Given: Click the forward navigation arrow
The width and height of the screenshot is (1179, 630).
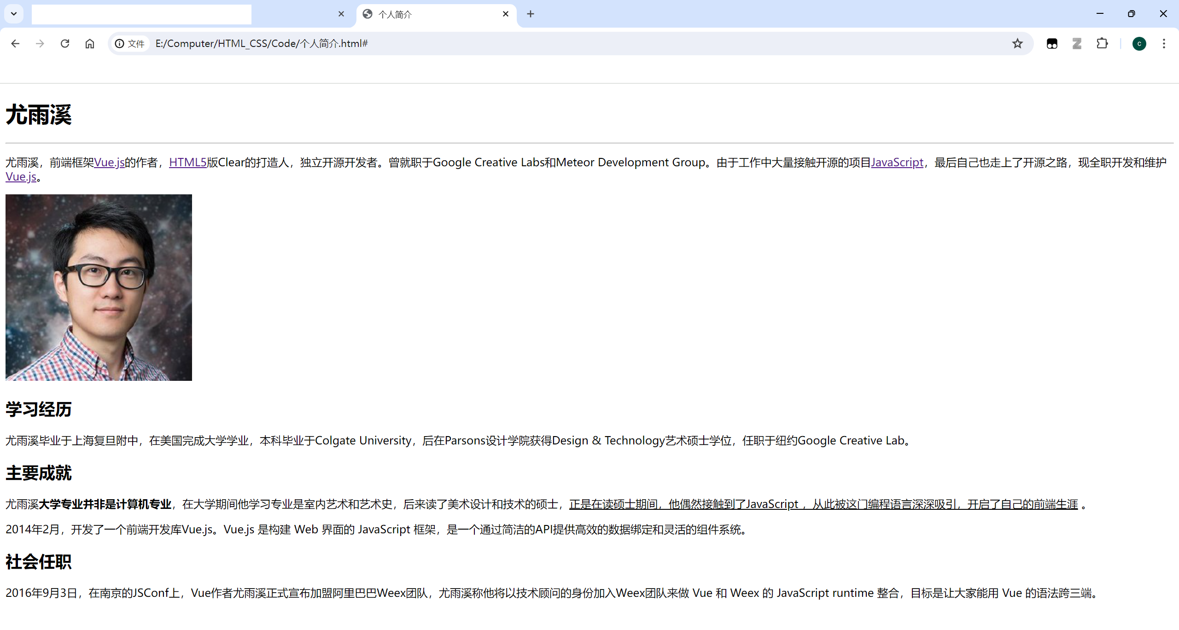Looking at the screenshot, I should point(40,43).
